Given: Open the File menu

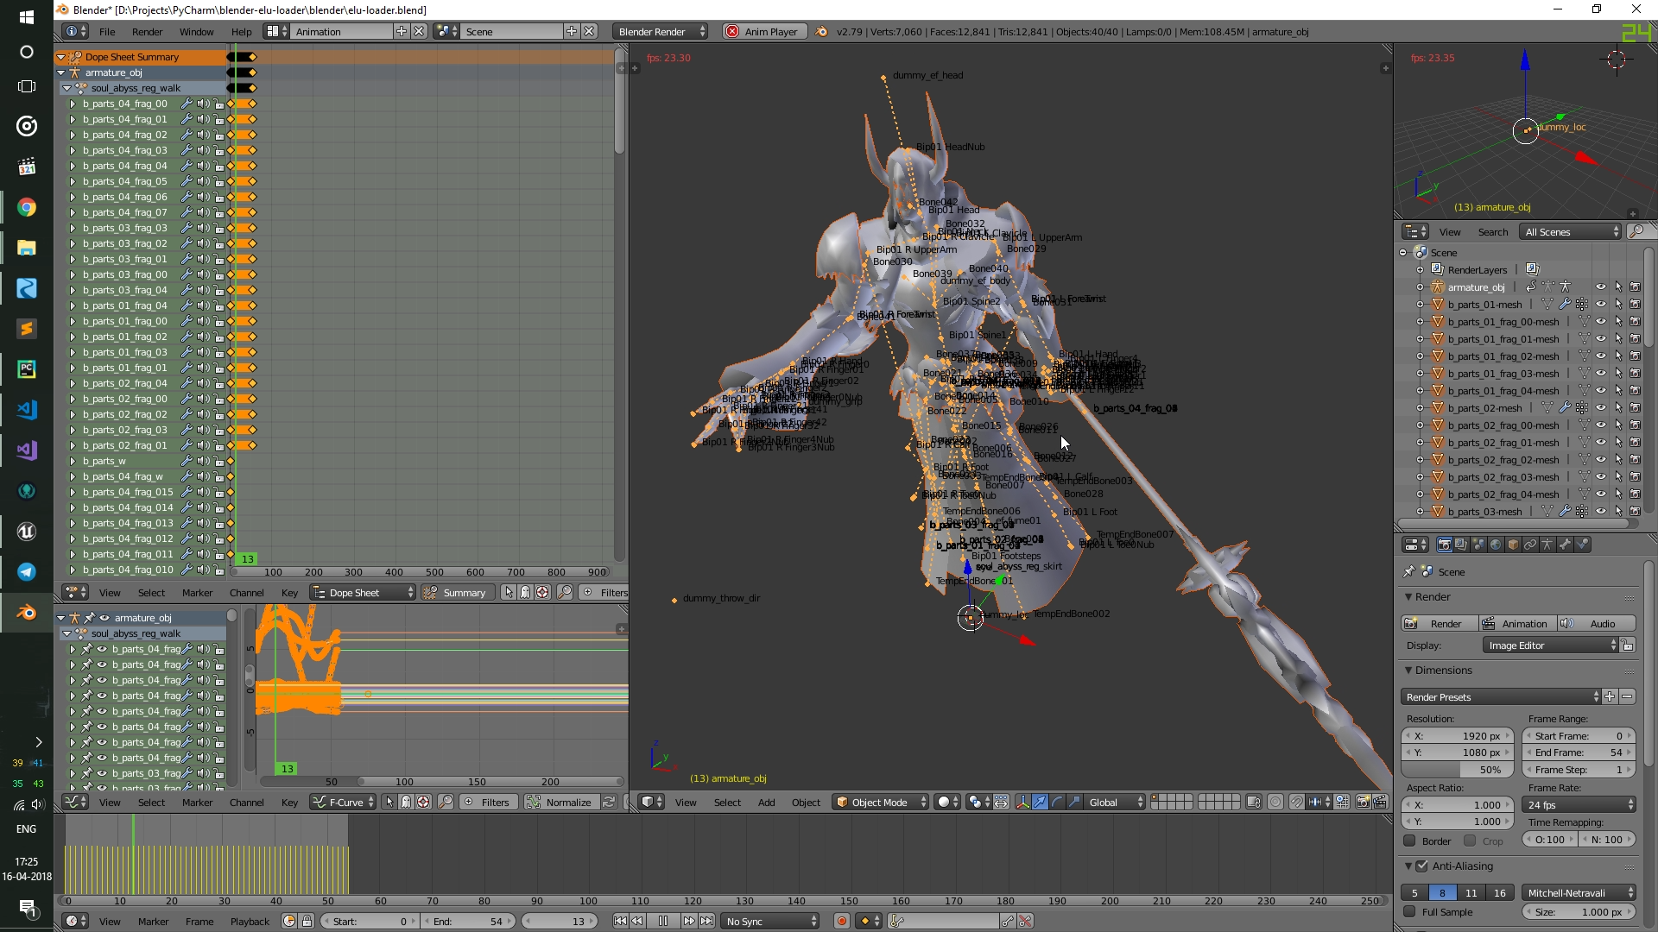Looking at the screenshot, I should tap(107, 31).
